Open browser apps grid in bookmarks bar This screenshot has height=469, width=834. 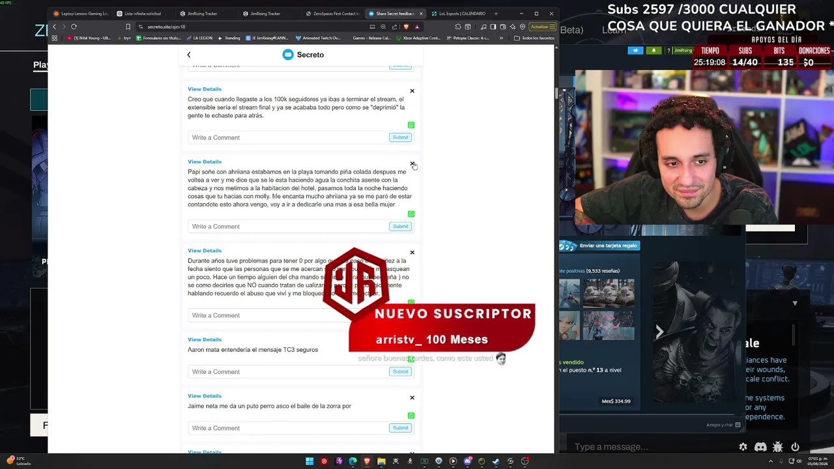54,38
